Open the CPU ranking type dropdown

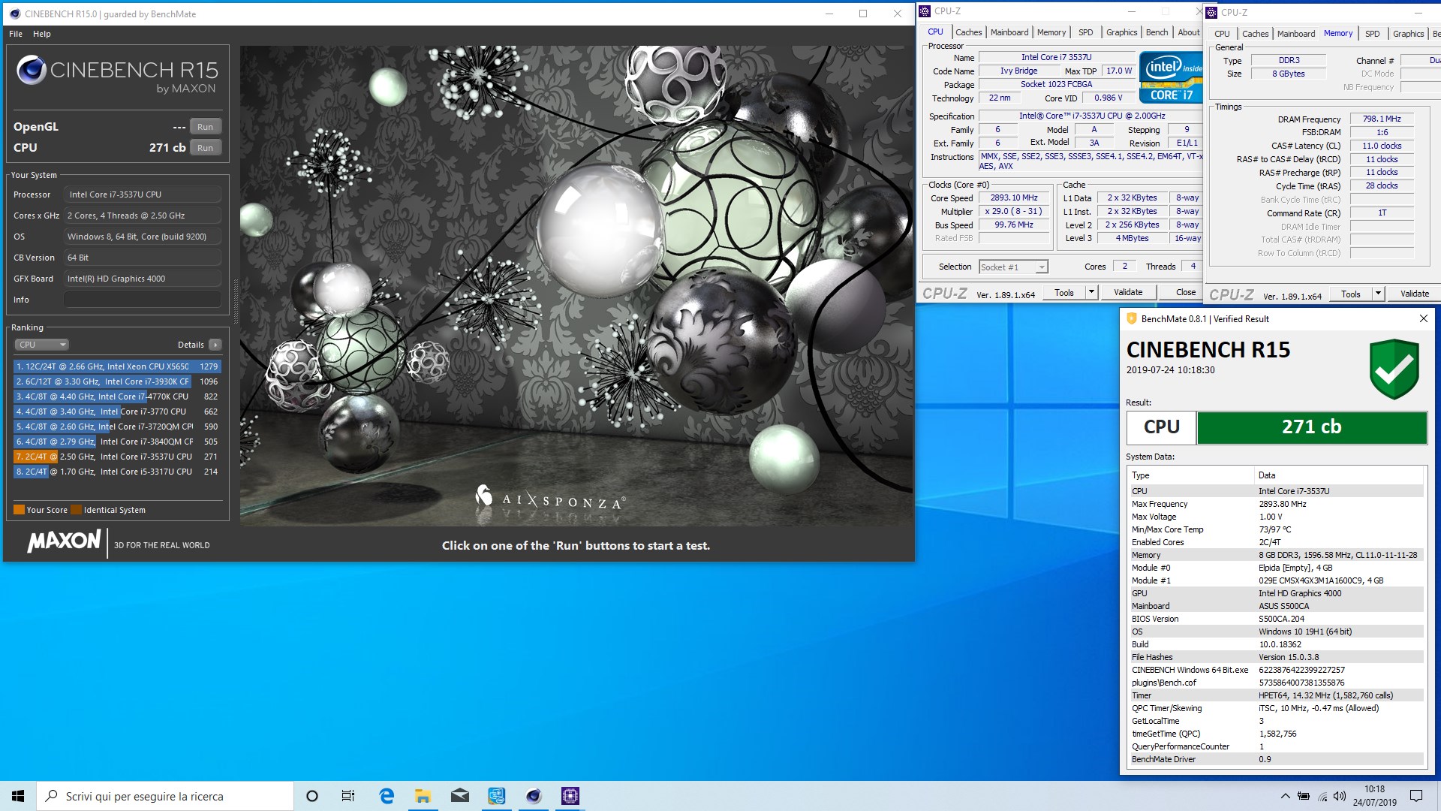(x=41, y=345)
